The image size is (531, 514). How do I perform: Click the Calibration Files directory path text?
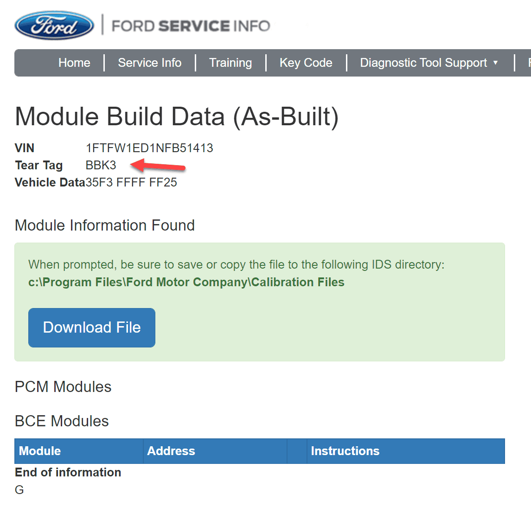point(186,282)
